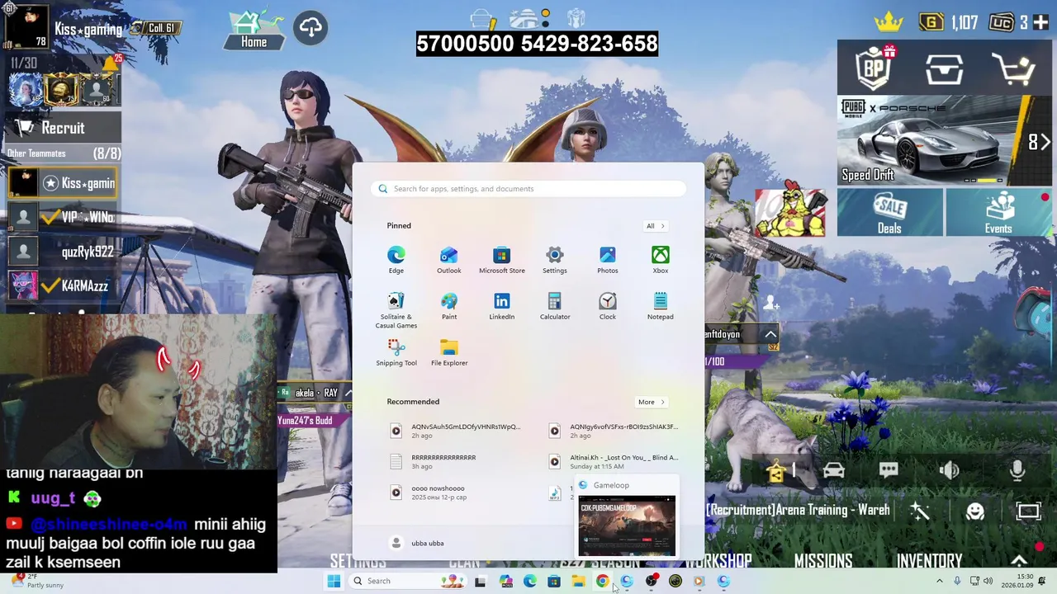Open recommended Altinai.Kh Lost On You file
Screen dimensions: 1057x594
pyautogui.click(x=614, y=461)
